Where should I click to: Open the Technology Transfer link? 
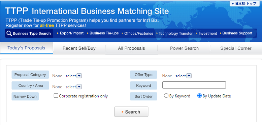pyautogui.click(x=175, y=34)
